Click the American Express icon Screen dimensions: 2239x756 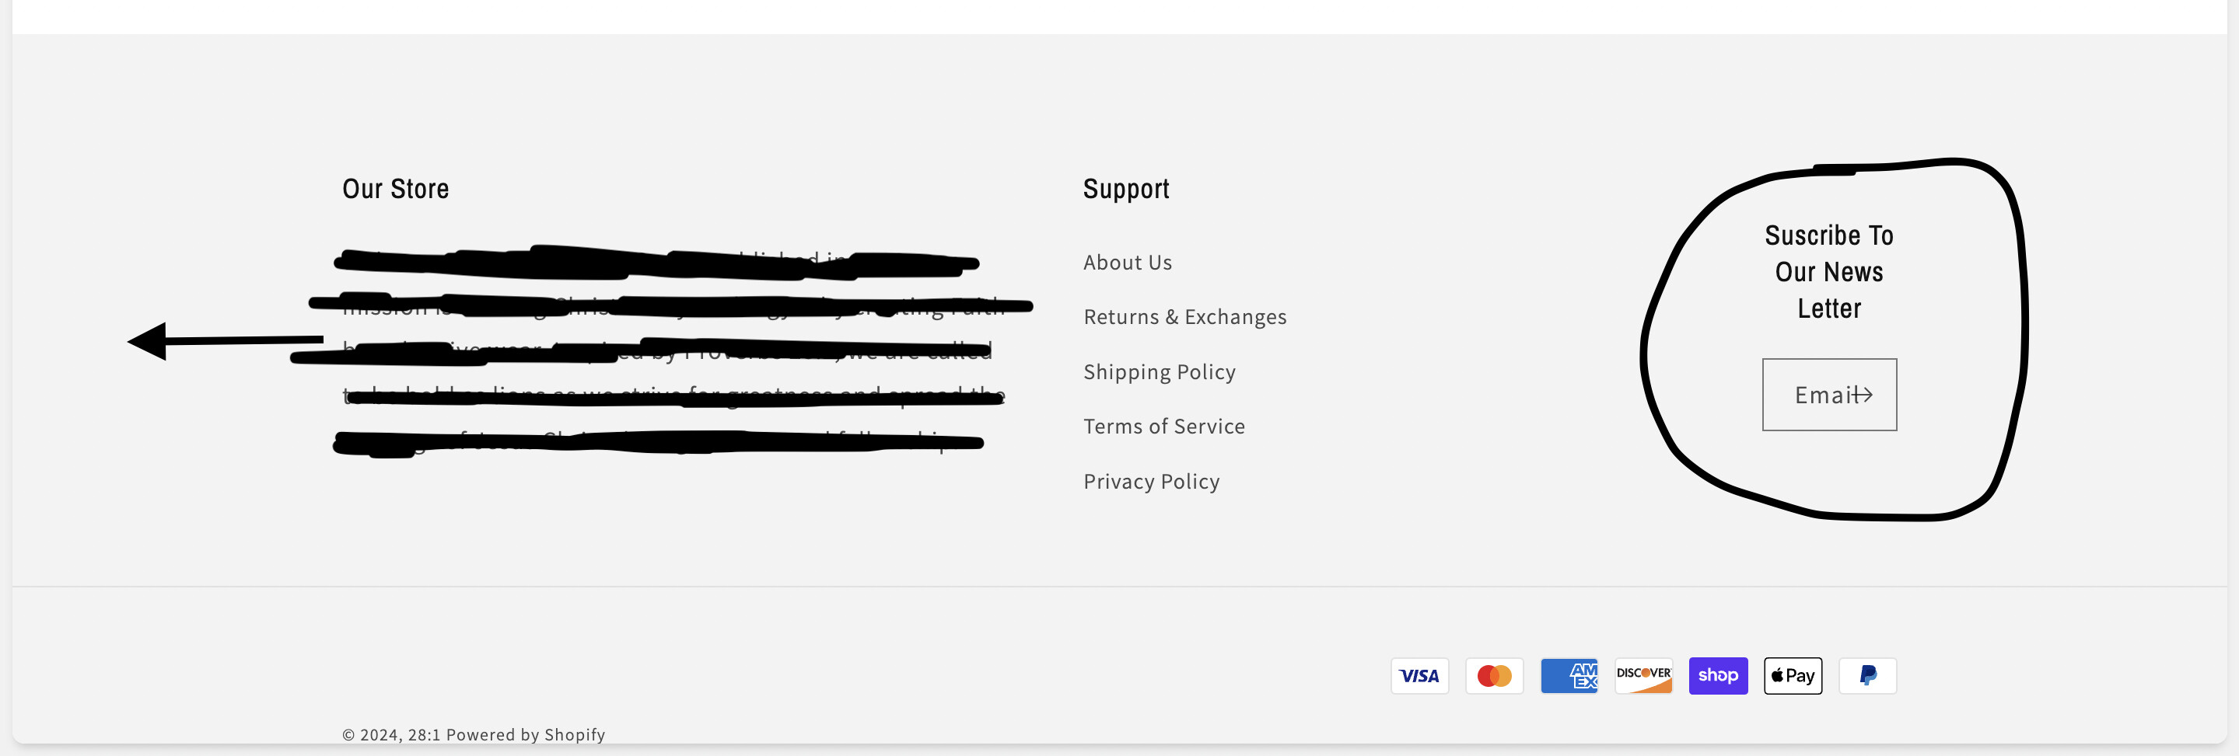pos(1569,675)
